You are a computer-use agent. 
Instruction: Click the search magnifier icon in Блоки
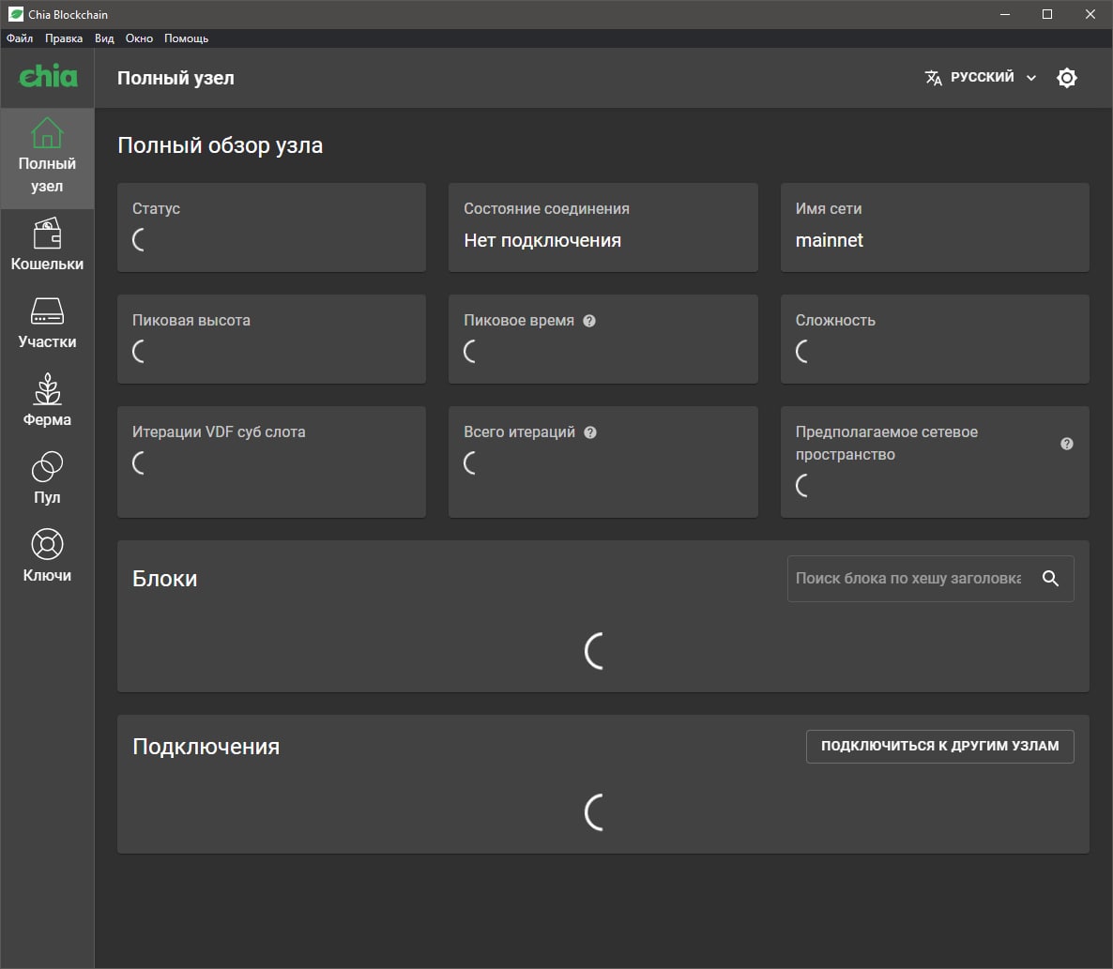tap(1050, 578)
